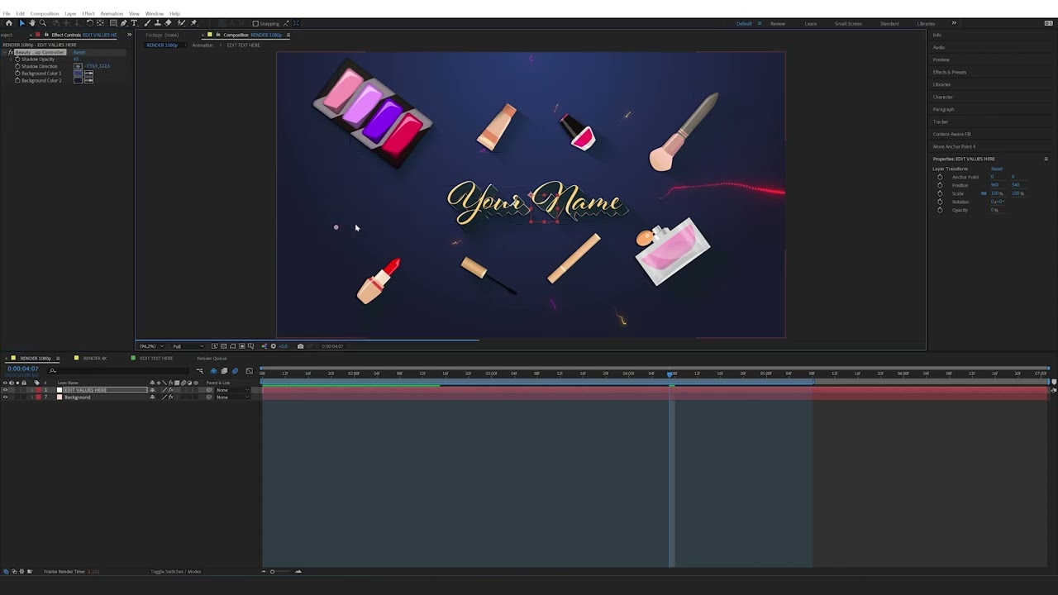Open the File menu
Screen dimensions: 1058x595
click(7, 13)
